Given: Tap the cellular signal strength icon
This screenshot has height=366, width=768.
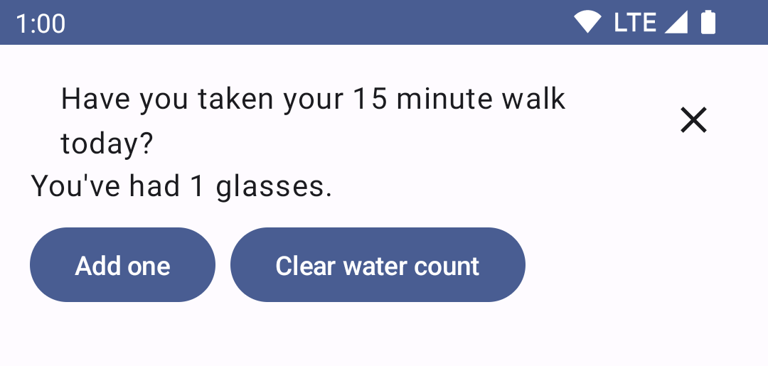Looking at the screenshot, I should pos(676,22).
